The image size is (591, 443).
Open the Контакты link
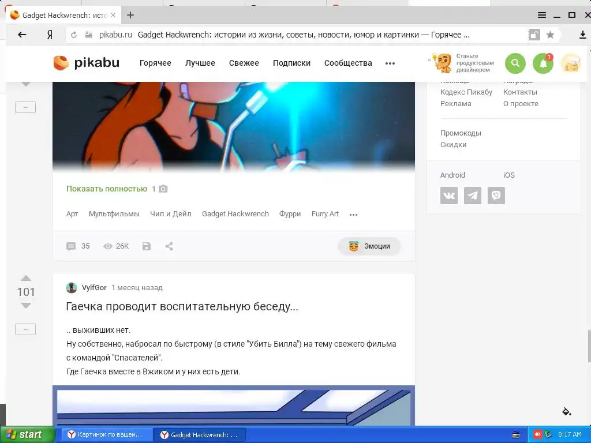coord(520,92)
